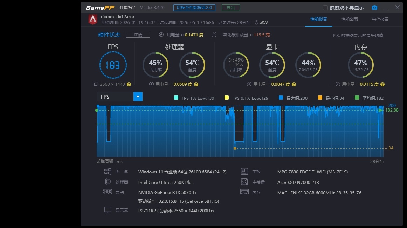Screen dimensions: 407x228
Task: Click the memory power lightning icon
Action: tap(338, 84)
